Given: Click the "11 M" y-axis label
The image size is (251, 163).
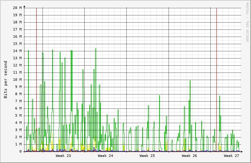Looking at the screenshot, I should click(x=17, y=73).
